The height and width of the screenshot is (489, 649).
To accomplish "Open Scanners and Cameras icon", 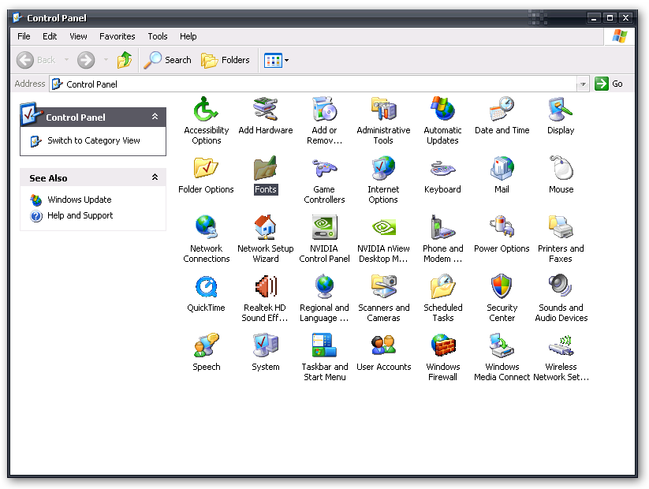I will (x=384, y=287).
